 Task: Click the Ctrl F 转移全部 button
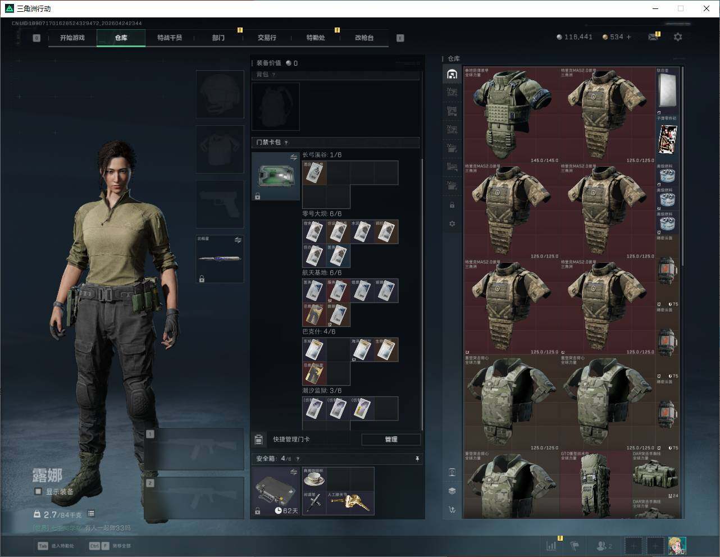tap(110, 546)
